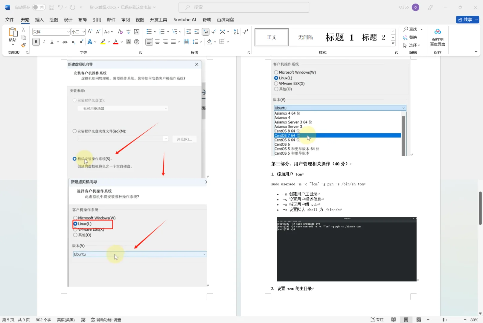The image size is (483, 323).
Task: Apply subscript formatting
Action: click(73, 42)
